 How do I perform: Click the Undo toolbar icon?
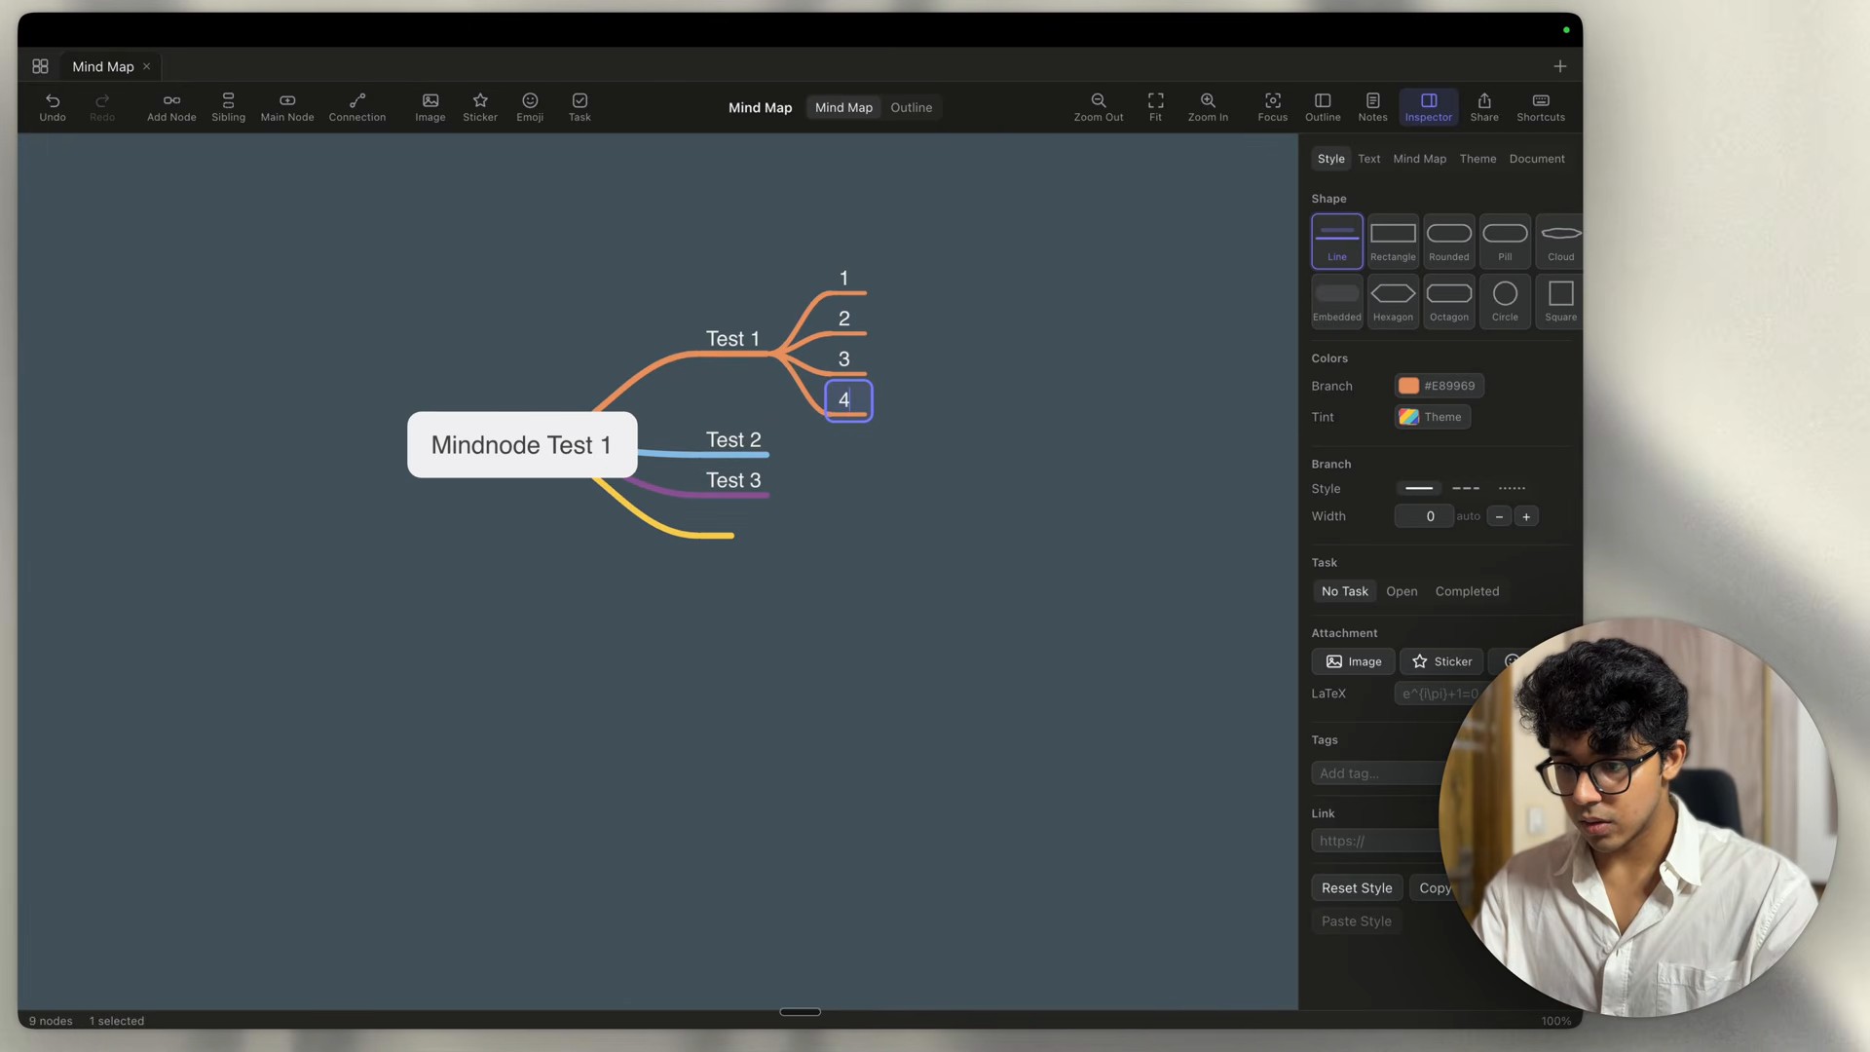click(x=53, y=107)
